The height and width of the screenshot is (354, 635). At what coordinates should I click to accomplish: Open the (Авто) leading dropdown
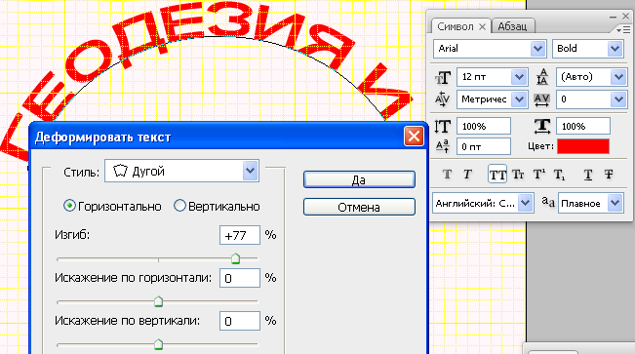[x=618, y=77]
